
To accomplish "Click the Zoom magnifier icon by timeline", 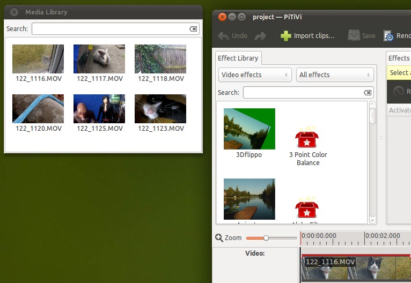I will pos(219,238).
